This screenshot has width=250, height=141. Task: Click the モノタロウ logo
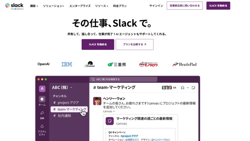pos(148,64)
